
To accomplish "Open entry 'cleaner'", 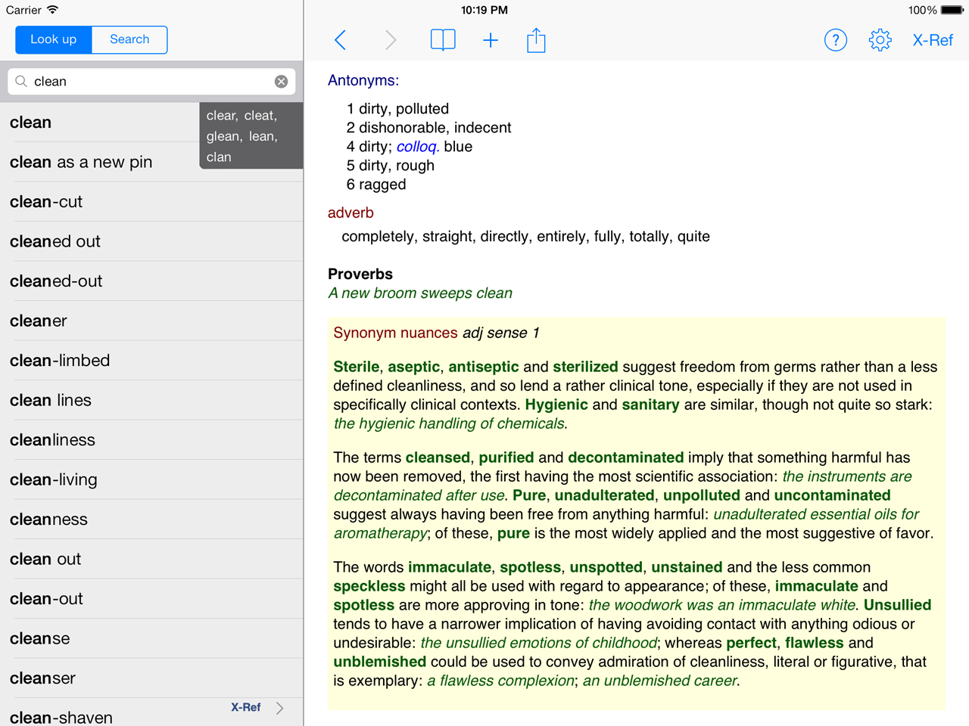I will 151,321.
